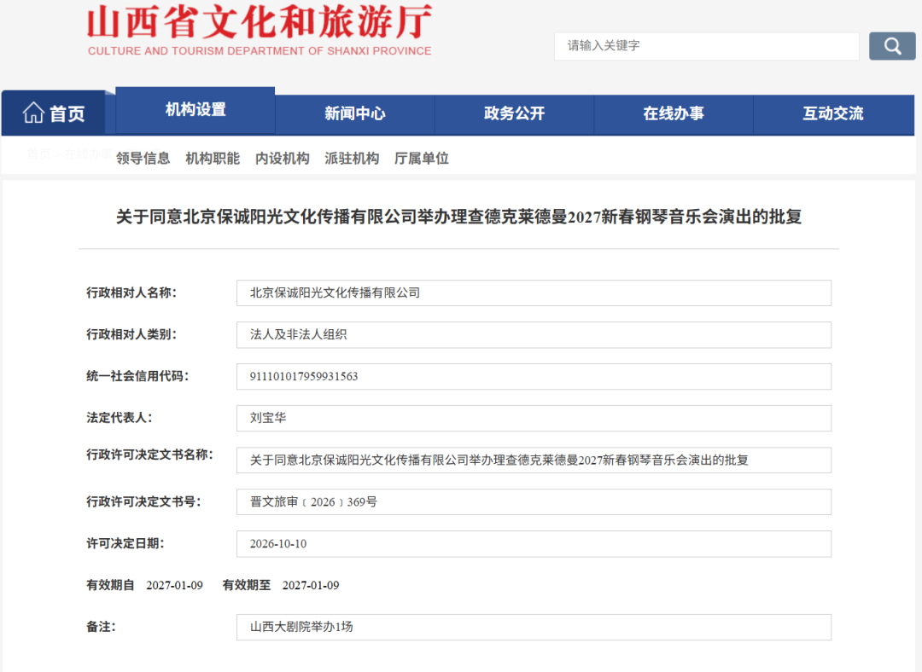Select 派驻机构 in the submenu
Screen dimensions: 922x672
point(352,158)
